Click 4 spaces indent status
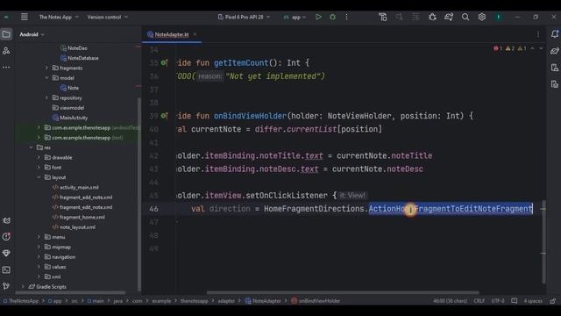The image size is (561, 316). pyautogui.click(x=533, y=301)
